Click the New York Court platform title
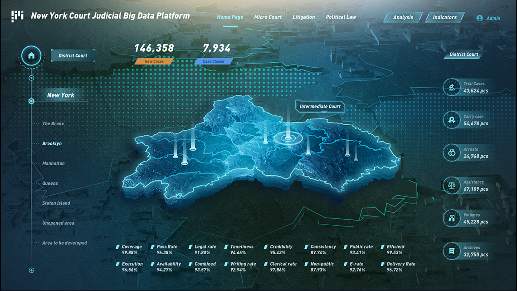 110,16
